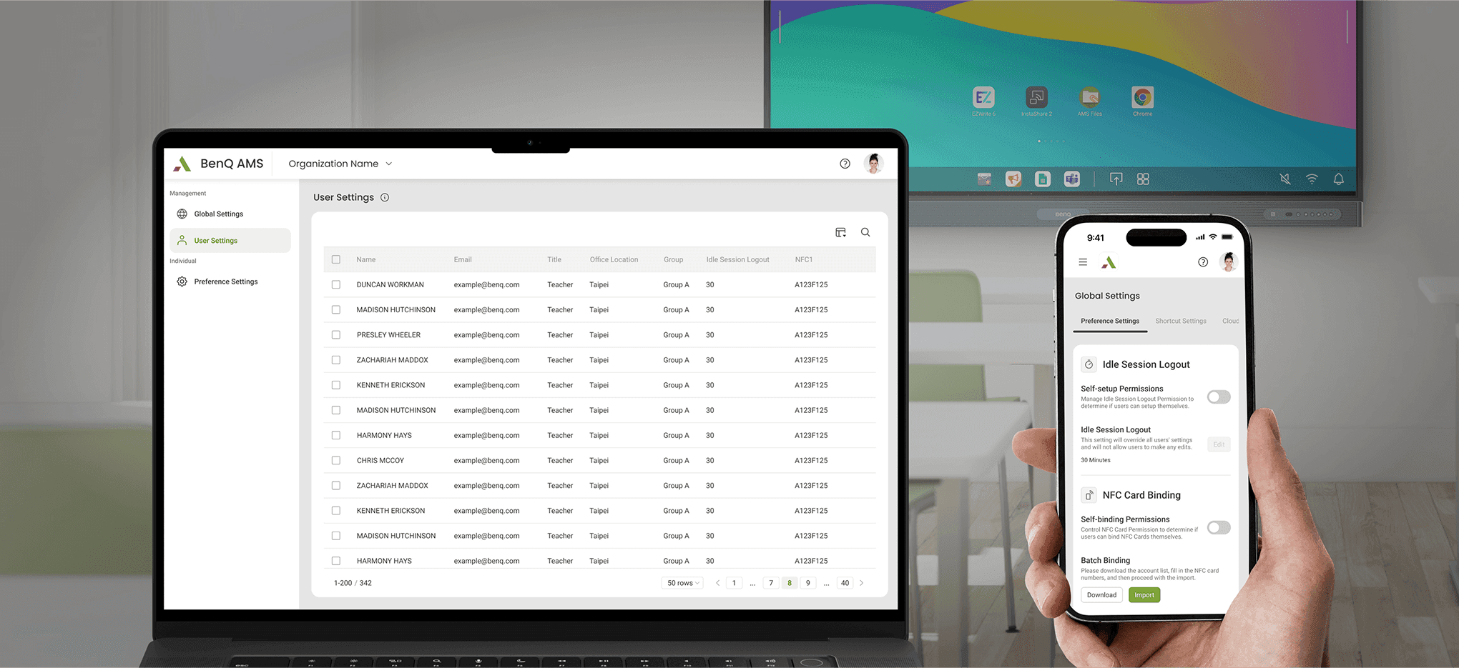Image resolution: width=1459 pixels, height=668 pixels.
Task: Open the 50 rows per page dropdown
Action: pos(681,582)
